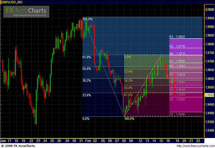The width and height of the screenshot is (215, 148).
Task: Click the 1,9550 price axis value
Action: point(209,87)
